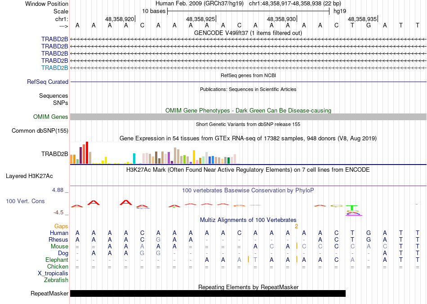Select the black RepeatMasker element bar
The image size is (427, 304).
[x=208, y=293]
